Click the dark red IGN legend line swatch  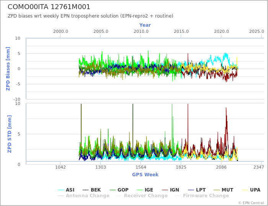point(165,190)
